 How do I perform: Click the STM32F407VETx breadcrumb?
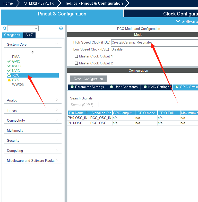coord(39,3)
